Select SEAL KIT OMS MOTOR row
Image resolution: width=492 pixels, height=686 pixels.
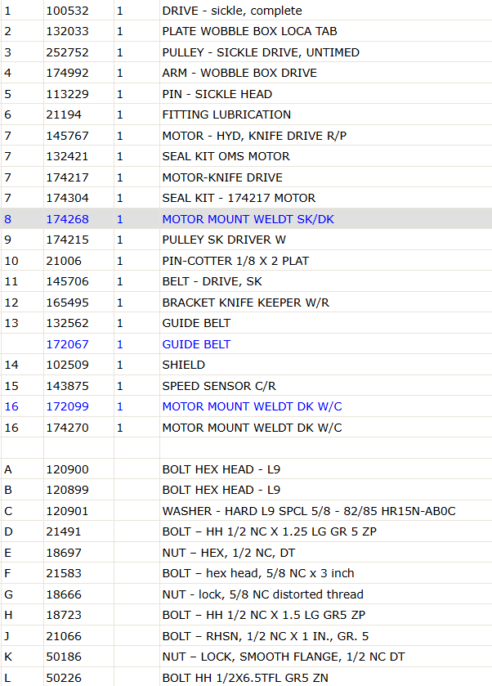[246, 156]
